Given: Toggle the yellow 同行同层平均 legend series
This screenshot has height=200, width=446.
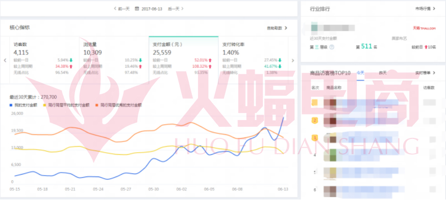Looking at the screenshot, I should [x=66, y=105].
